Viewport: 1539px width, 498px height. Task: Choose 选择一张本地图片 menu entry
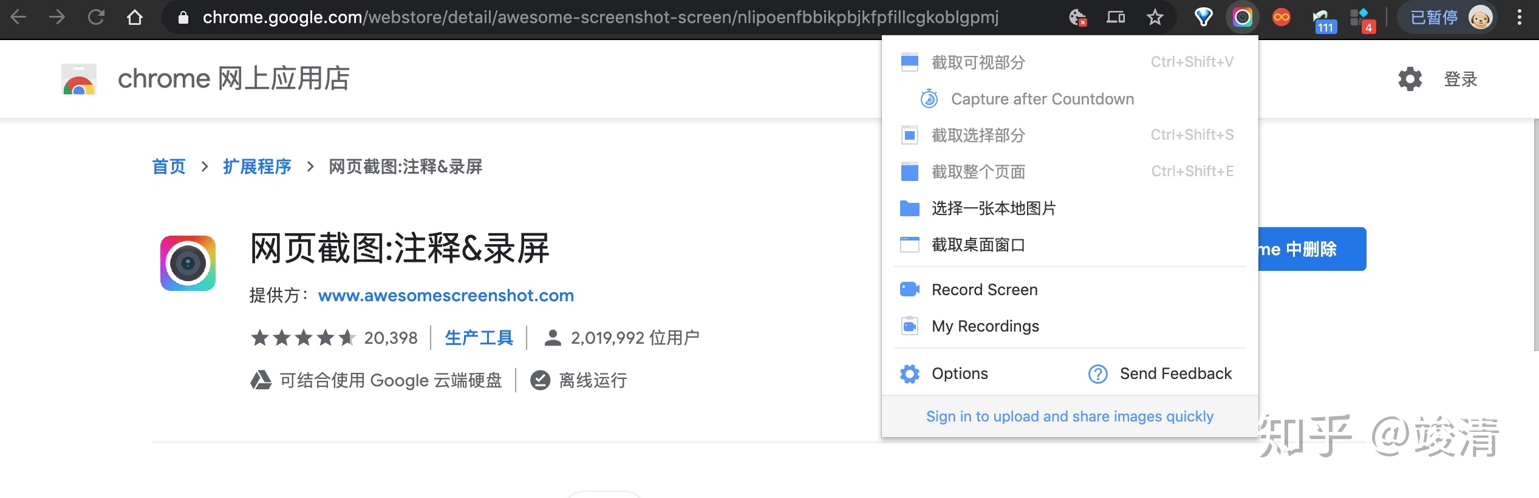tap(1070, 208)
